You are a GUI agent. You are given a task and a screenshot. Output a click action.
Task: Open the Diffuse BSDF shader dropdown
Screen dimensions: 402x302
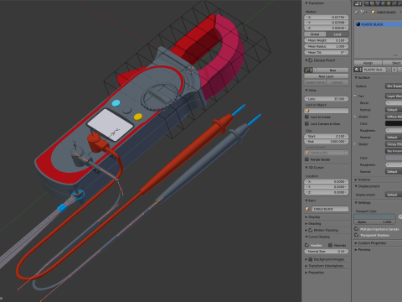pyautogui.click(x=394, y=117)
